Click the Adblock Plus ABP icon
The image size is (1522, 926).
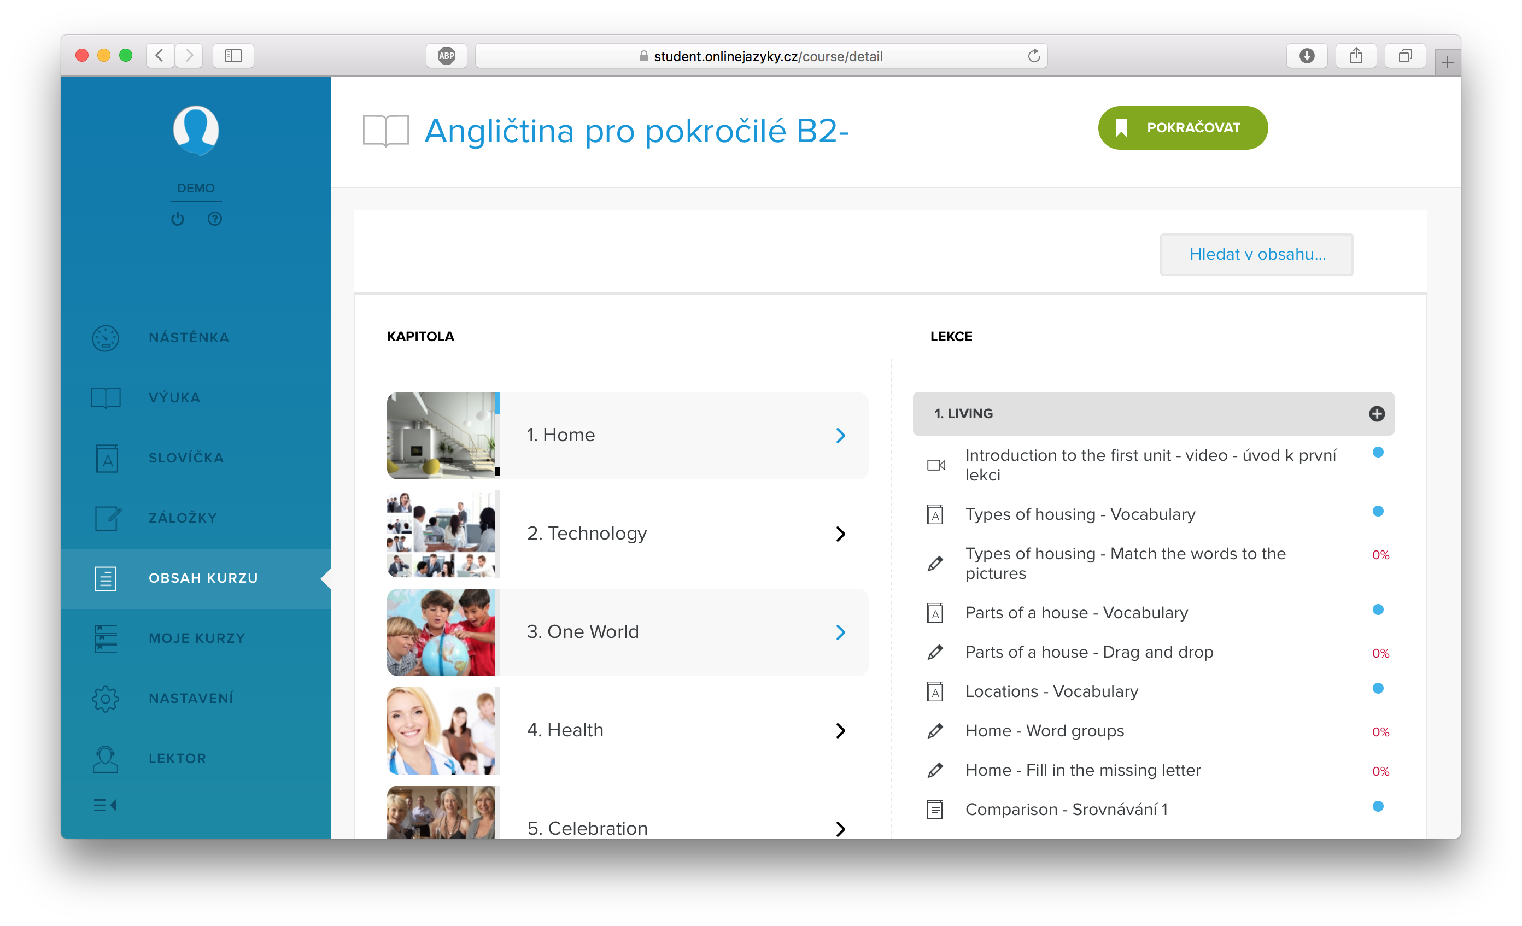pos(446,56)
